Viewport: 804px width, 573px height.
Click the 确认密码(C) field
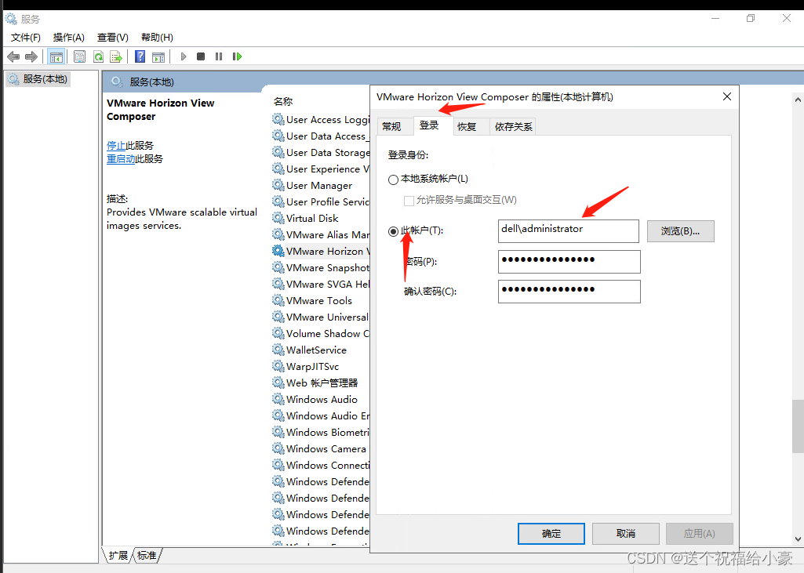(x=569, y=291)
